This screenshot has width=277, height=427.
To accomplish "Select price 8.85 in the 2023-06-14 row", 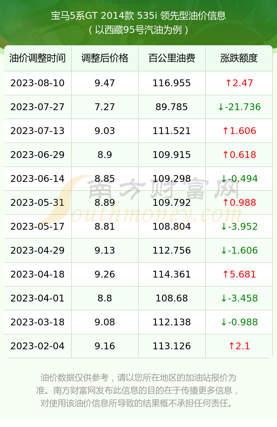I will point(105,178).
